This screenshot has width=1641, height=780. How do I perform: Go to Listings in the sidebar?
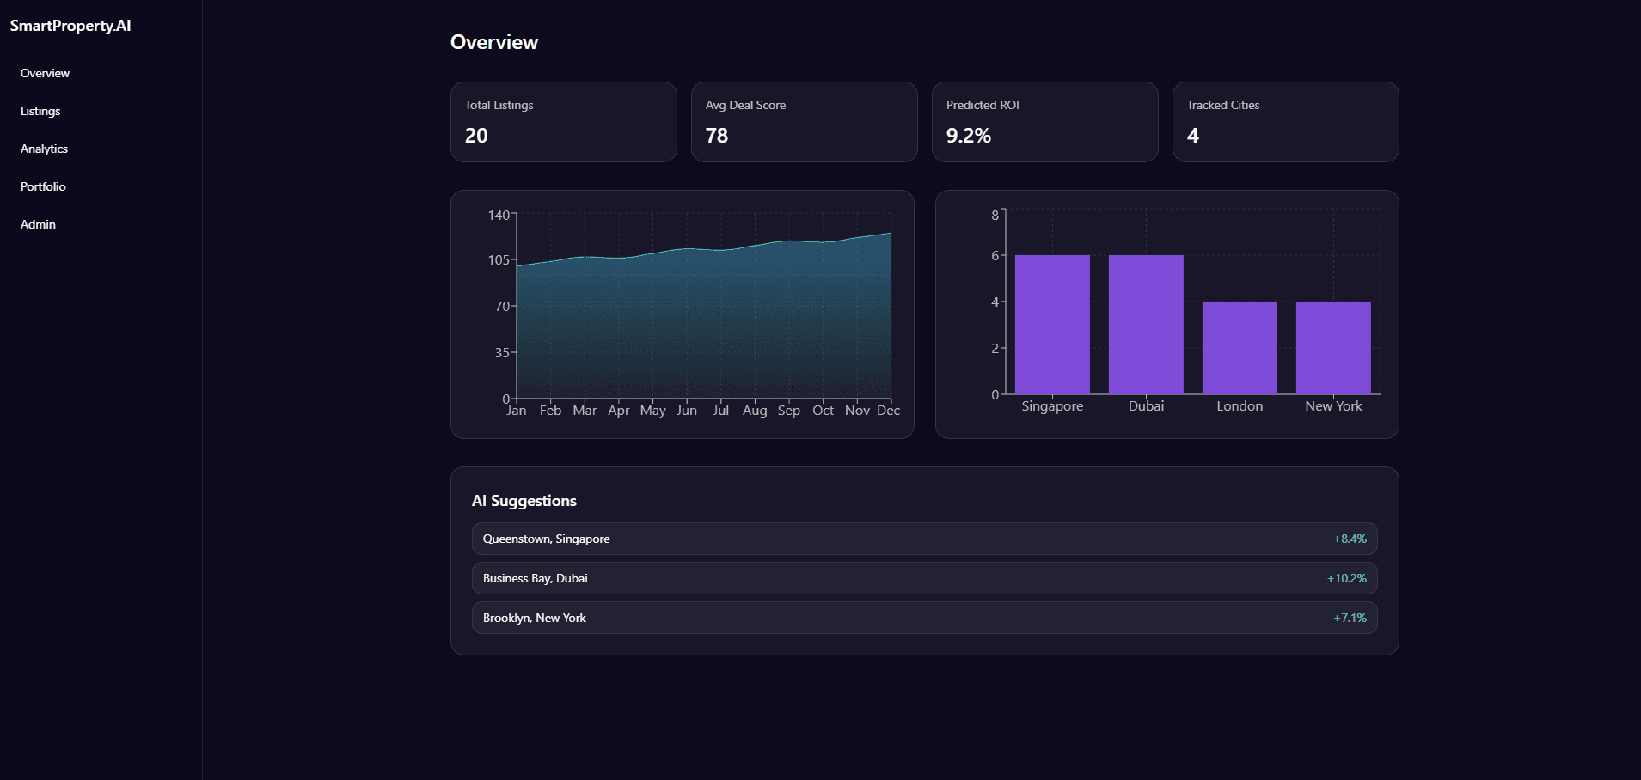pyautogui.click(x=40, y=111)
